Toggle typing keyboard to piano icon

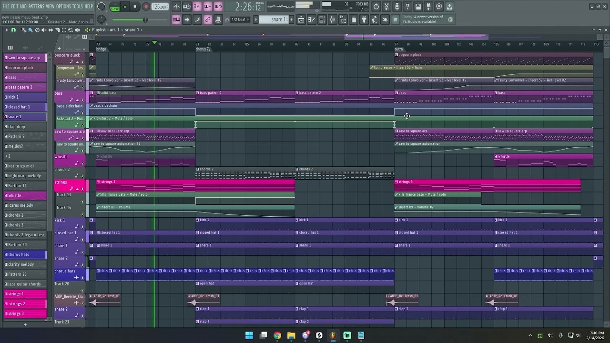point(176,20)
